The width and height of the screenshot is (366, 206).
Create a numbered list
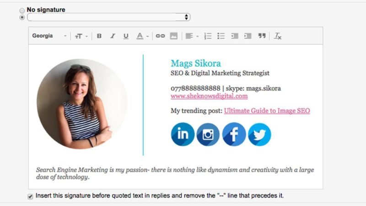208,36
